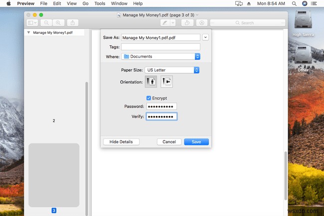
Task: Click the PDF document icon in title bar
Action: coord(119,15)
